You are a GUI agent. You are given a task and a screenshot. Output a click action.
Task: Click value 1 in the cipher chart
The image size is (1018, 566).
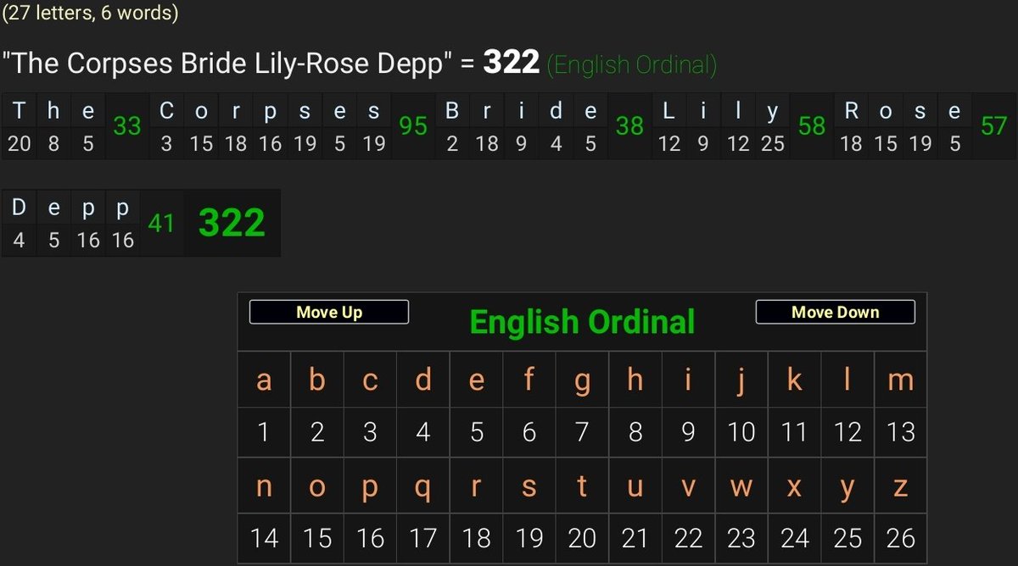click(x=264, y=433)
